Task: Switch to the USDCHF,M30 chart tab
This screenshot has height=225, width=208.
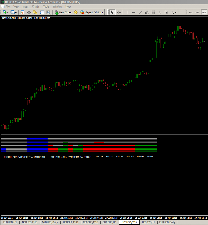Action: point(71,222)
